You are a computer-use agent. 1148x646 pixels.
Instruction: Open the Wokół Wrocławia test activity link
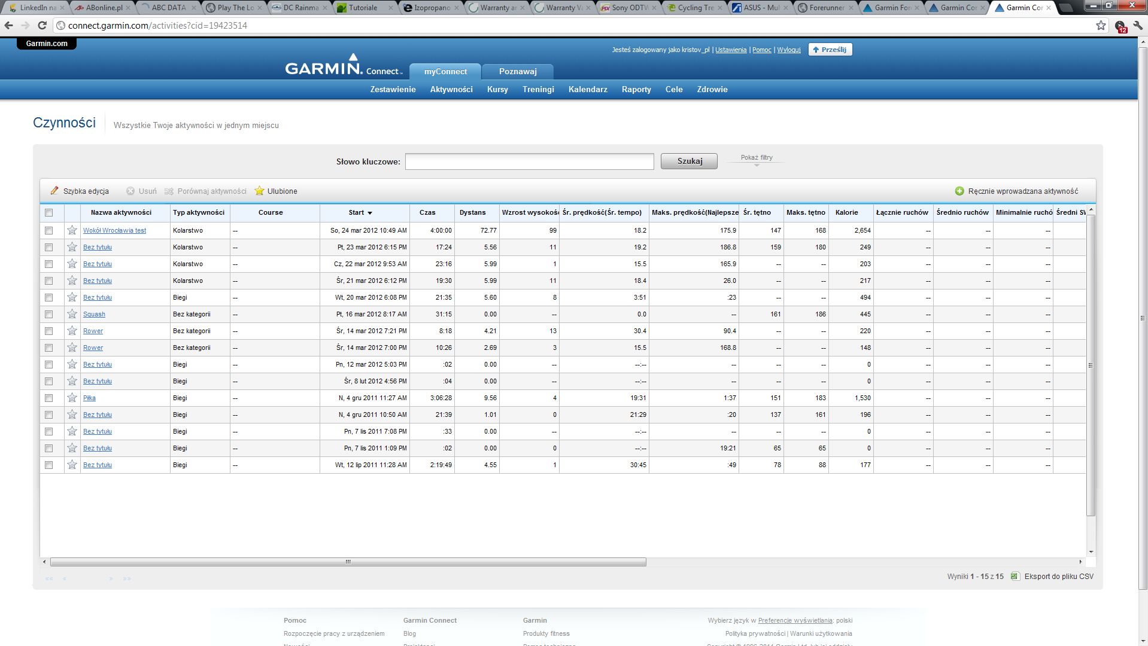click(114, 230)
